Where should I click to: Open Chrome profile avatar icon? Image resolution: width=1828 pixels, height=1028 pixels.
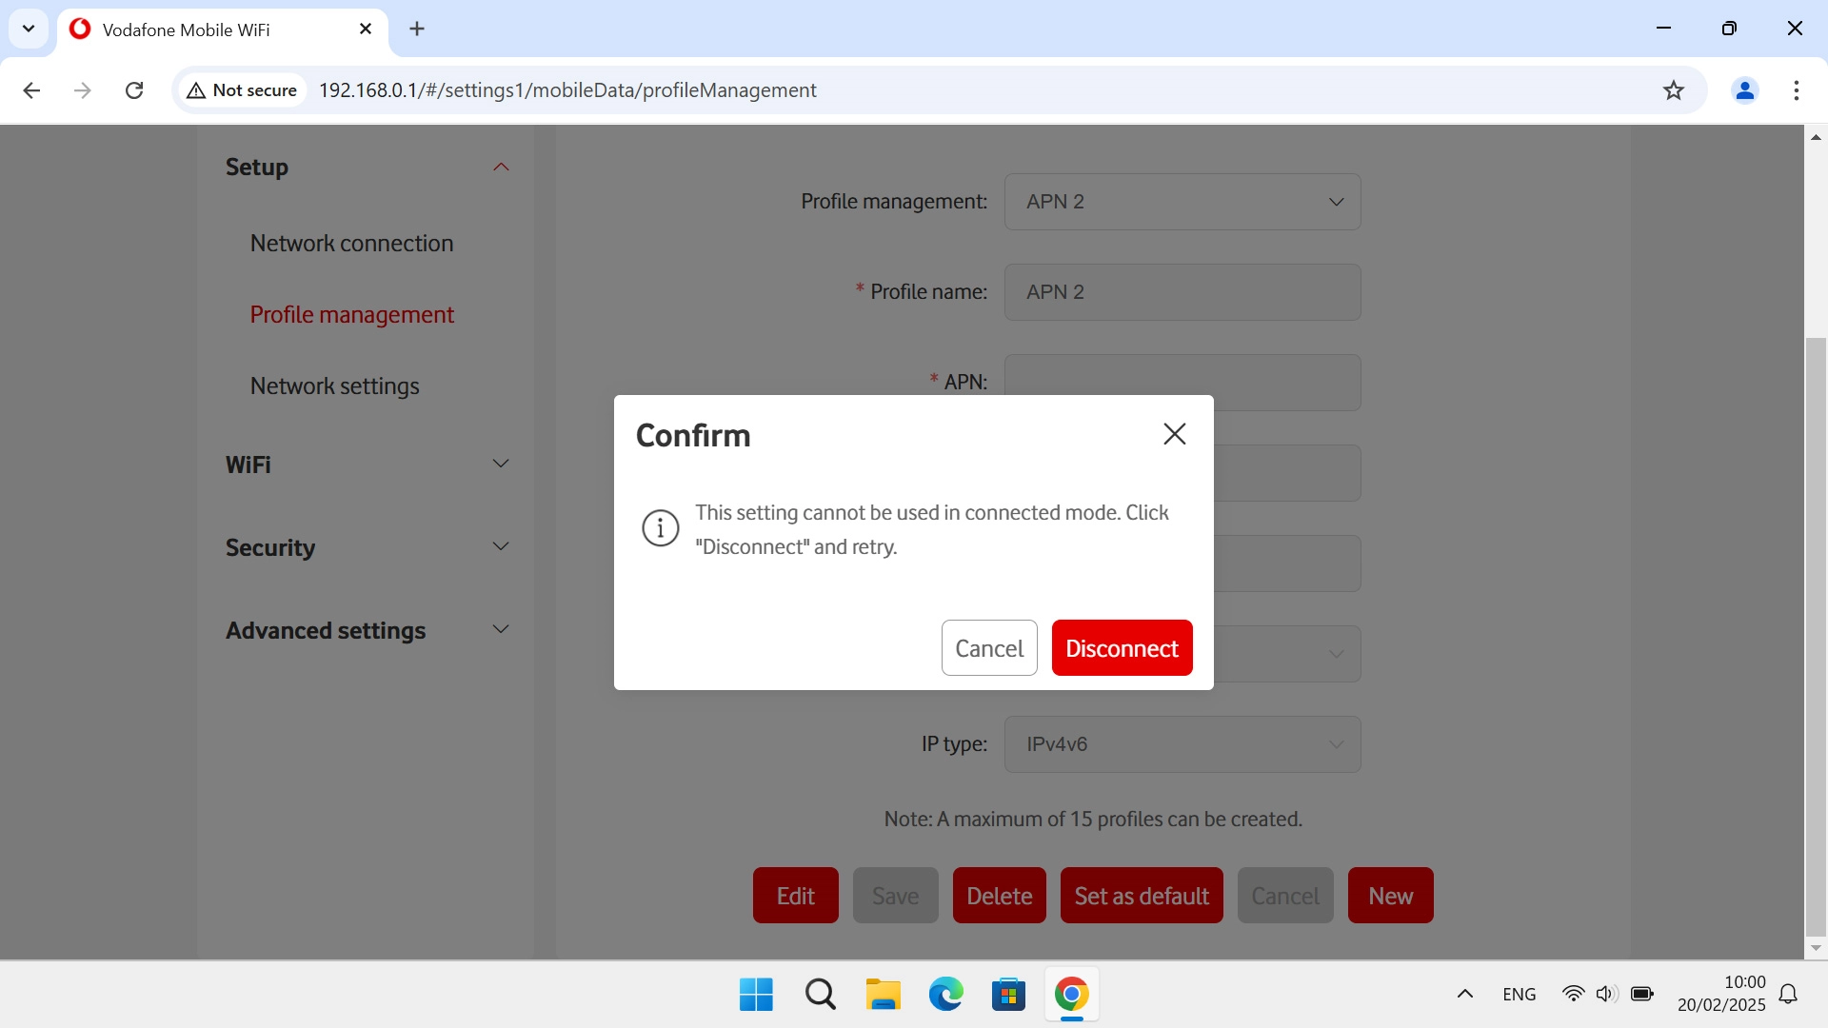click(x=1744, y=90)
